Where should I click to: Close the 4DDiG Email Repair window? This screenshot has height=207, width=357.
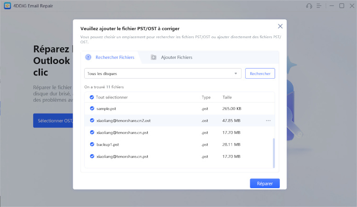pyautogui.click(x=352, y=6)
